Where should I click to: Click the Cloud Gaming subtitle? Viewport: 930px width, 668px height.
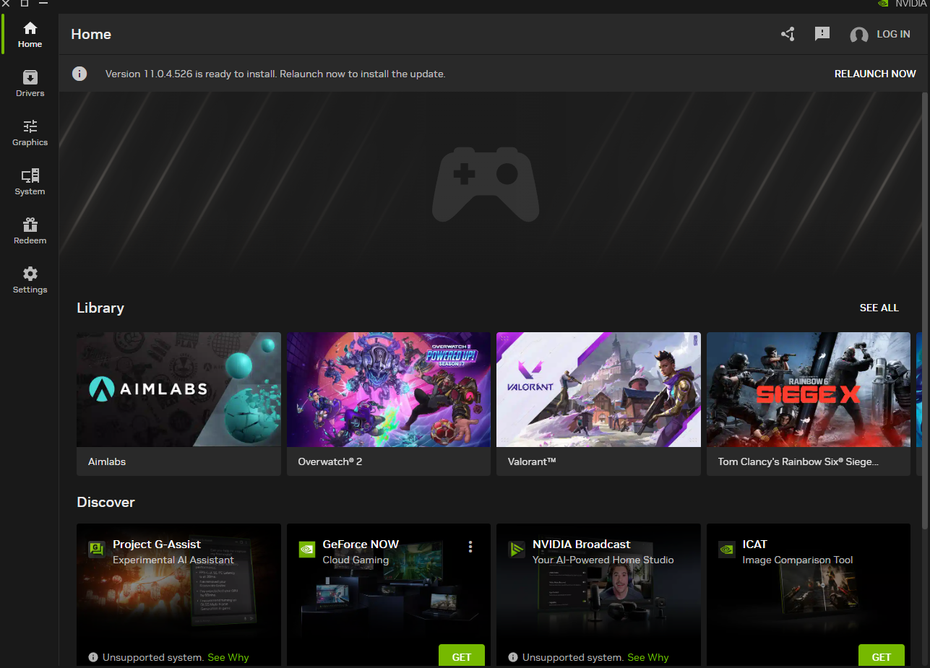coord(356,560)
